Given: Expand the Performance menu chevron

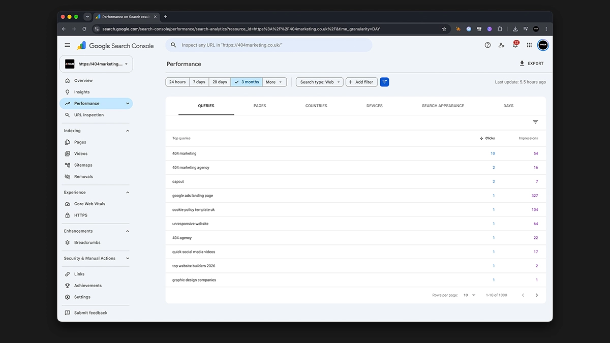Looking at the screenshot, I should pos(128,104).
